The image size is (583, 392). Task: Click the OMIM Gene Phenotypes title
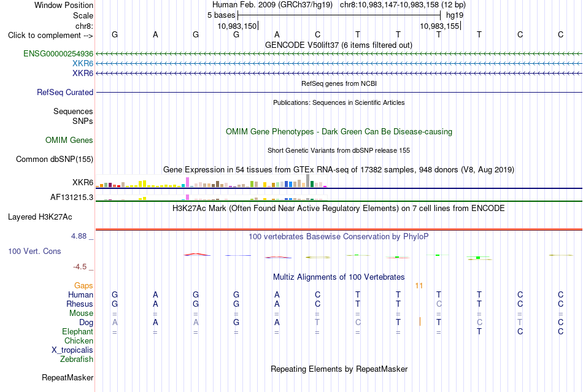(339, 131)
